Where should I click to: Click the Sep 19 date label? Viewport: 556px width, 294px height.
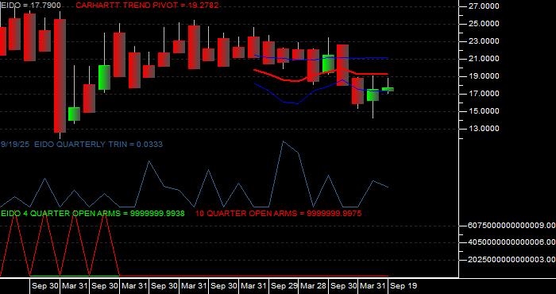(403, 286)
